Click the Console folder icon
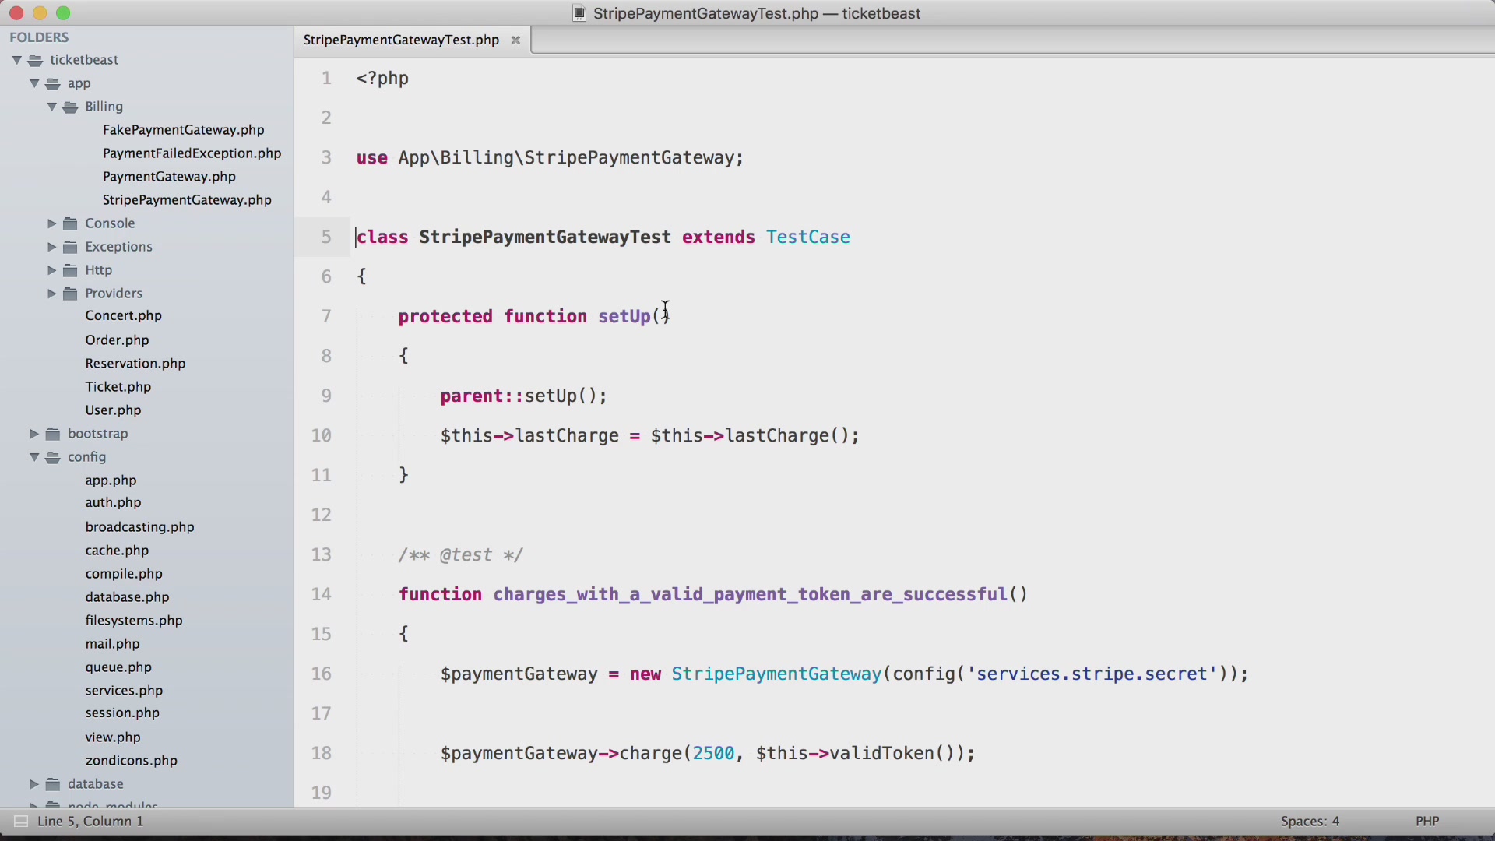 (70, 223)
